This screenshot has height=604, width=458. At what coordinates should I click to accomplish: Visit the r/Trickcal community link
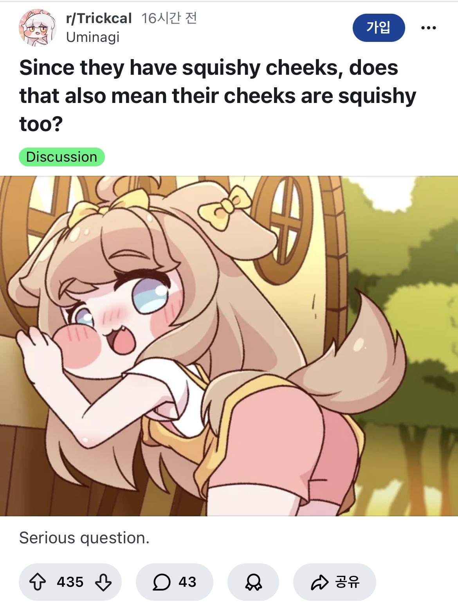99,18
